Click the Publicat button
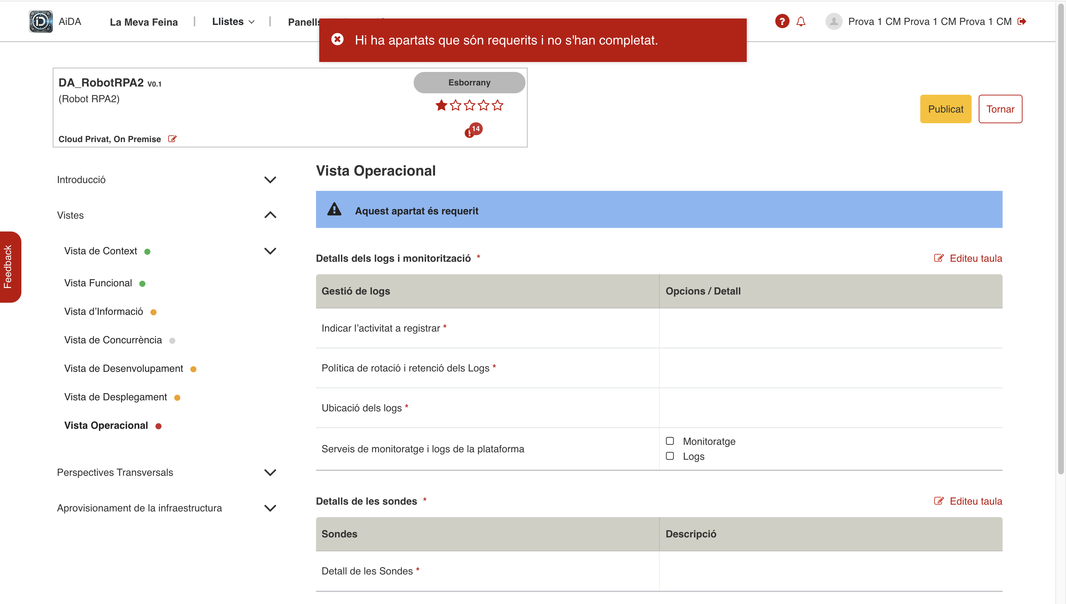 tap(946, 109)
